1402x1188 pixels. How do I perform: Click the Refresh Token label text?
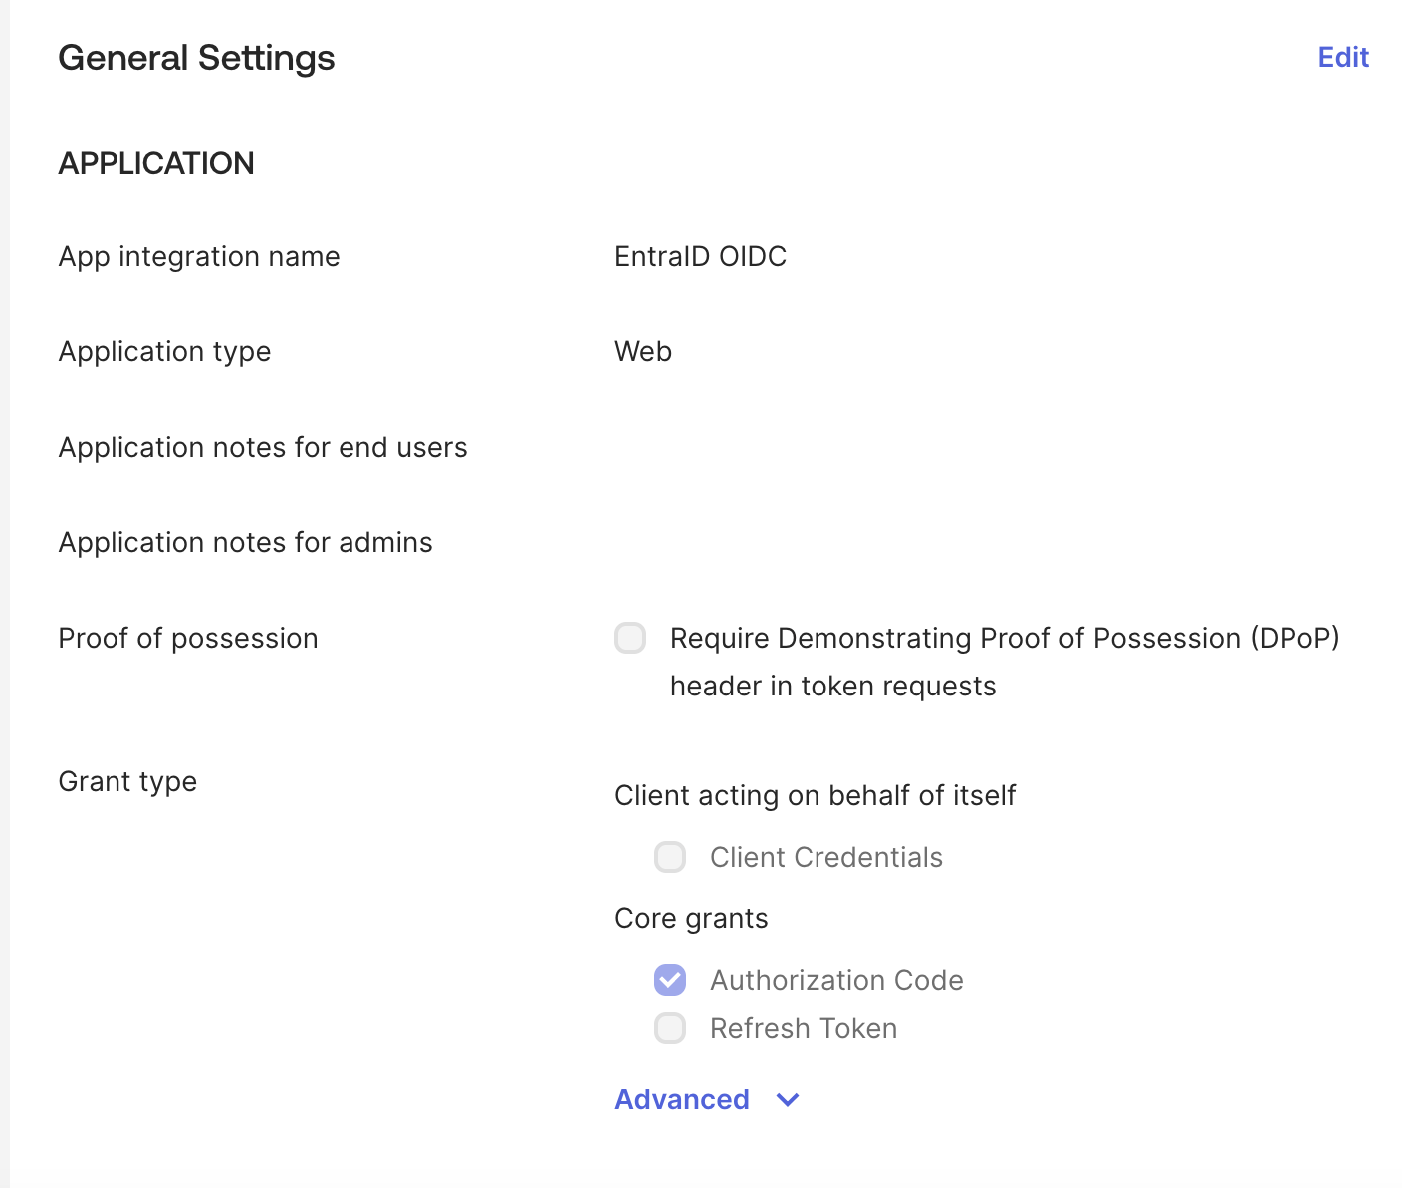tap(804, 1028)
